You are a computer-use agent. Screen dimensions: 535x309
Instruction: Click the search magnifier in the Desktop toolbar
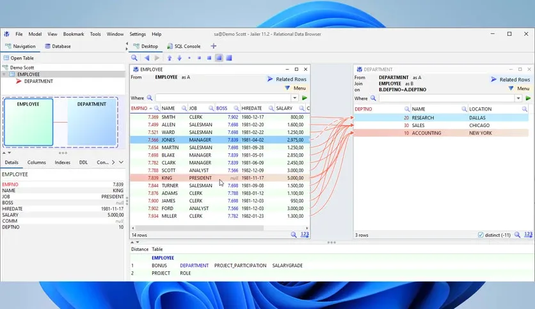134,58
